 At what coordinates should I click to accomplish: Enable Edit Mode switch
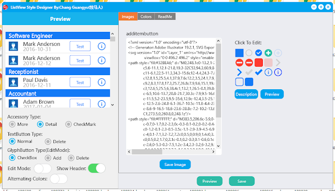[x=42, y=169]
